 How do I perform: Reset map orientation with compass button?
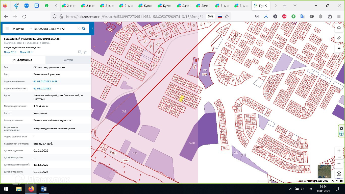click(x=339, y=174)
